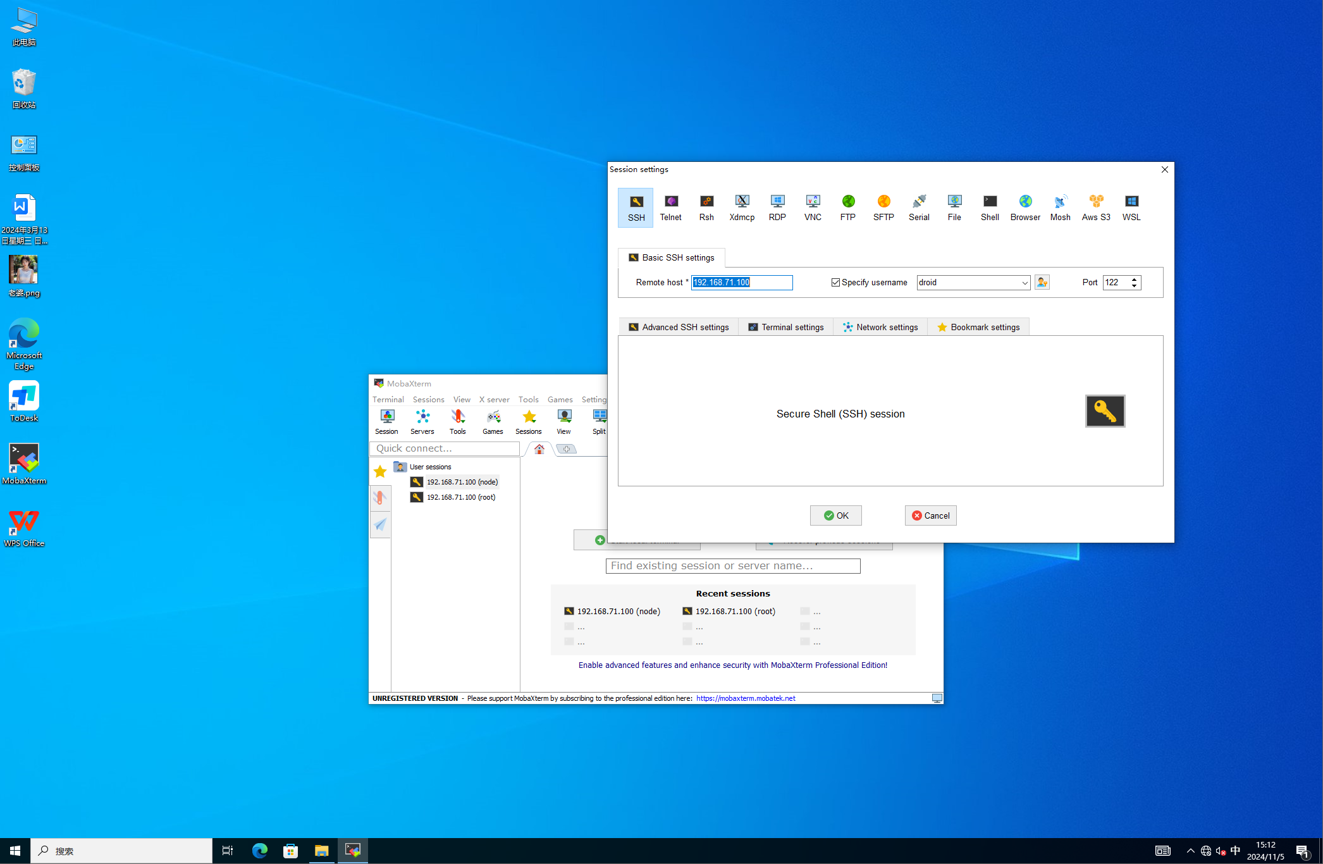Expand the username dropdown list
The height and width of the screenshot is (864, 1323).
(x=1025, y=283)
